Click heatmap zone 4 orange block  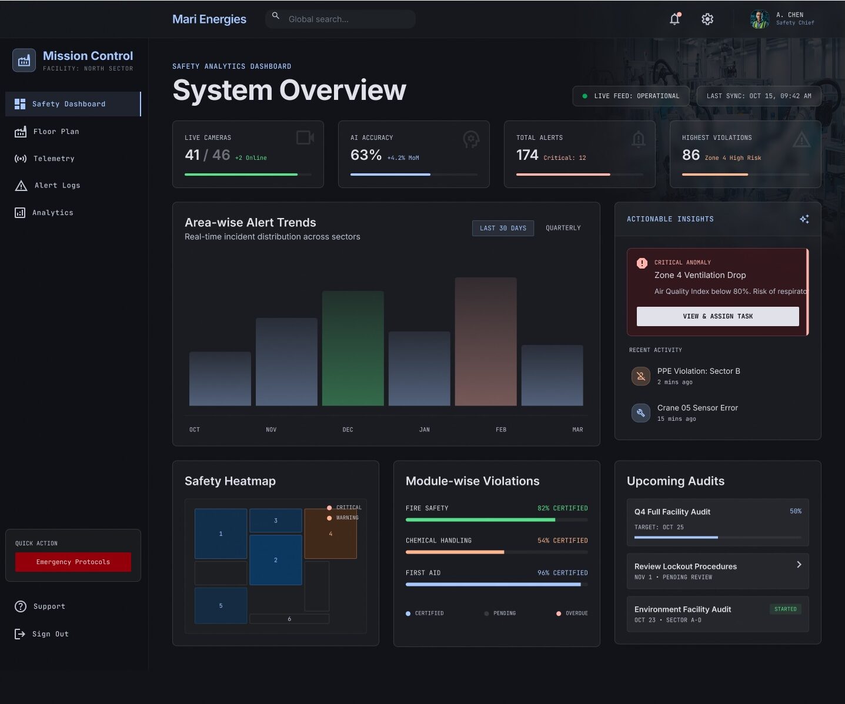pyautogui.click(x=330, y=534)
